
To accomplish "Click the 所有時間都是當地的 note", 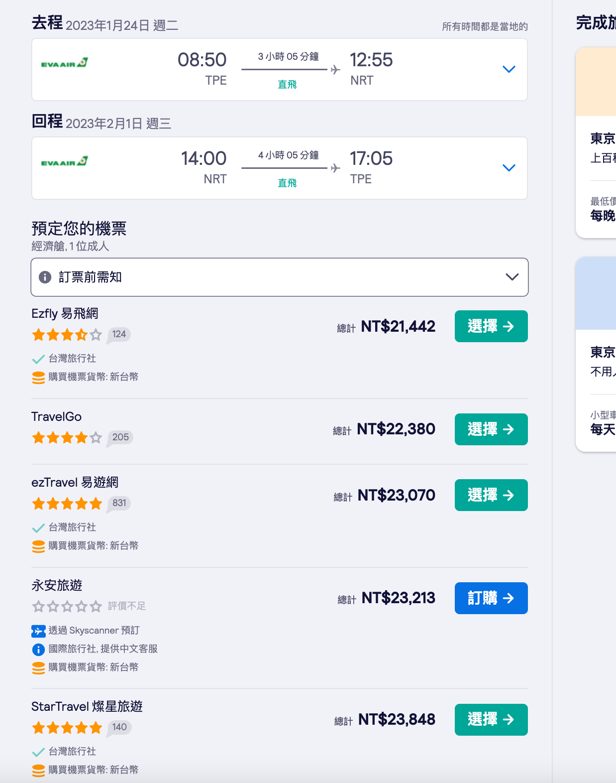I will (x=485, y=27).
